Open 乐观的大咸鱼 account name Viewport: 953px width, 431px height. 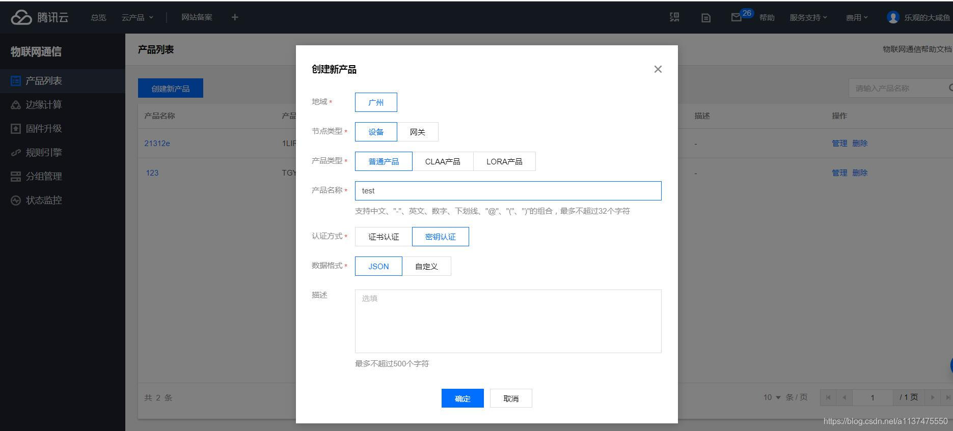[x=927, y=17]
